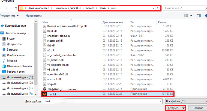Open Загрузки folder in sidebar
Screen dimensions: 207x111
point(13,50)
